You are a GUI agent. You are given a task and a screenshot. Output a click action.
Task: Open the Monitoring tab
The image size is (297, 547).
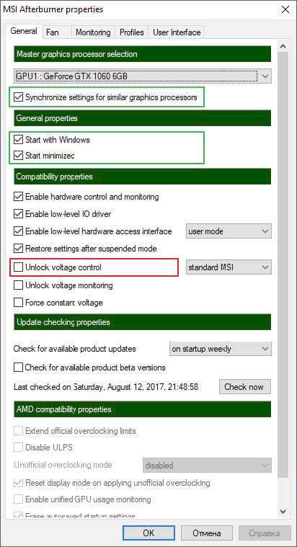click(x=93, y=32)
